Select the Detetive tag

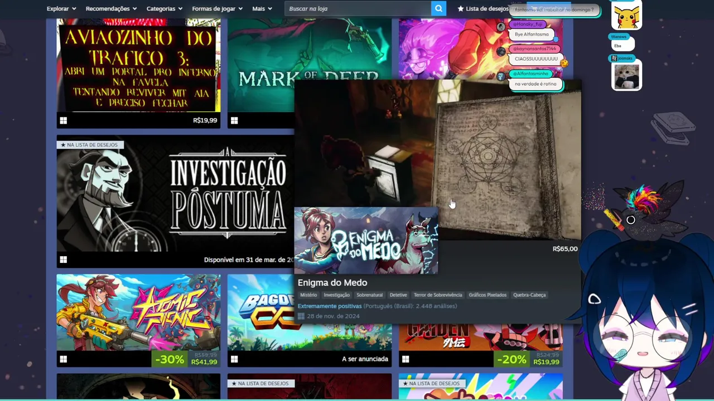pos(398,295)
